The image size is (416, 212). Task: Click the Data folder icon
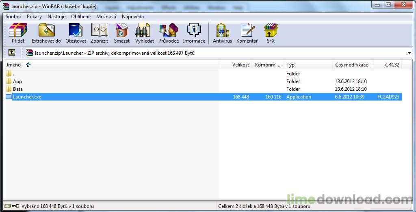tap(9, 89)
